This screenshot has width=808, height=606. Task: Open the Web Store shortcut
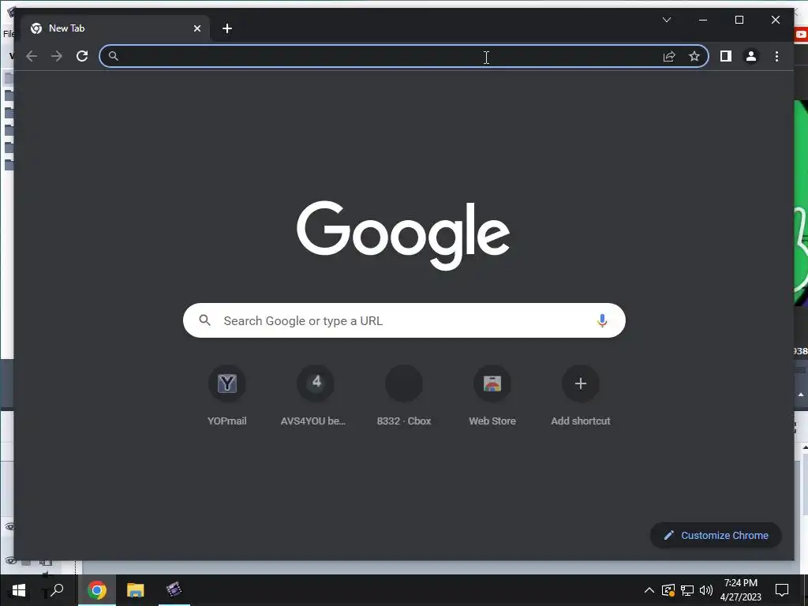(492, 395)
